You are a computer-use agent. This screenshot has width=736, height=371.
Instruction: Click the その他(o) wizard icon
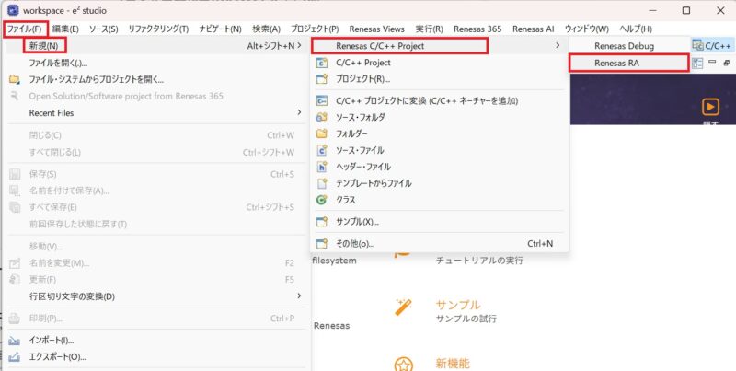pos(322,244)
